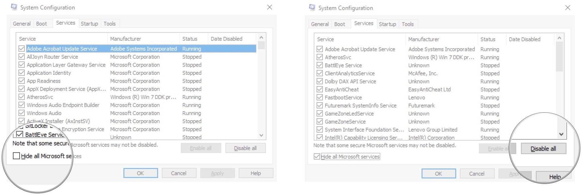Uncheck Application Identity checkbox
582x195 pixels.
(22, 73)
